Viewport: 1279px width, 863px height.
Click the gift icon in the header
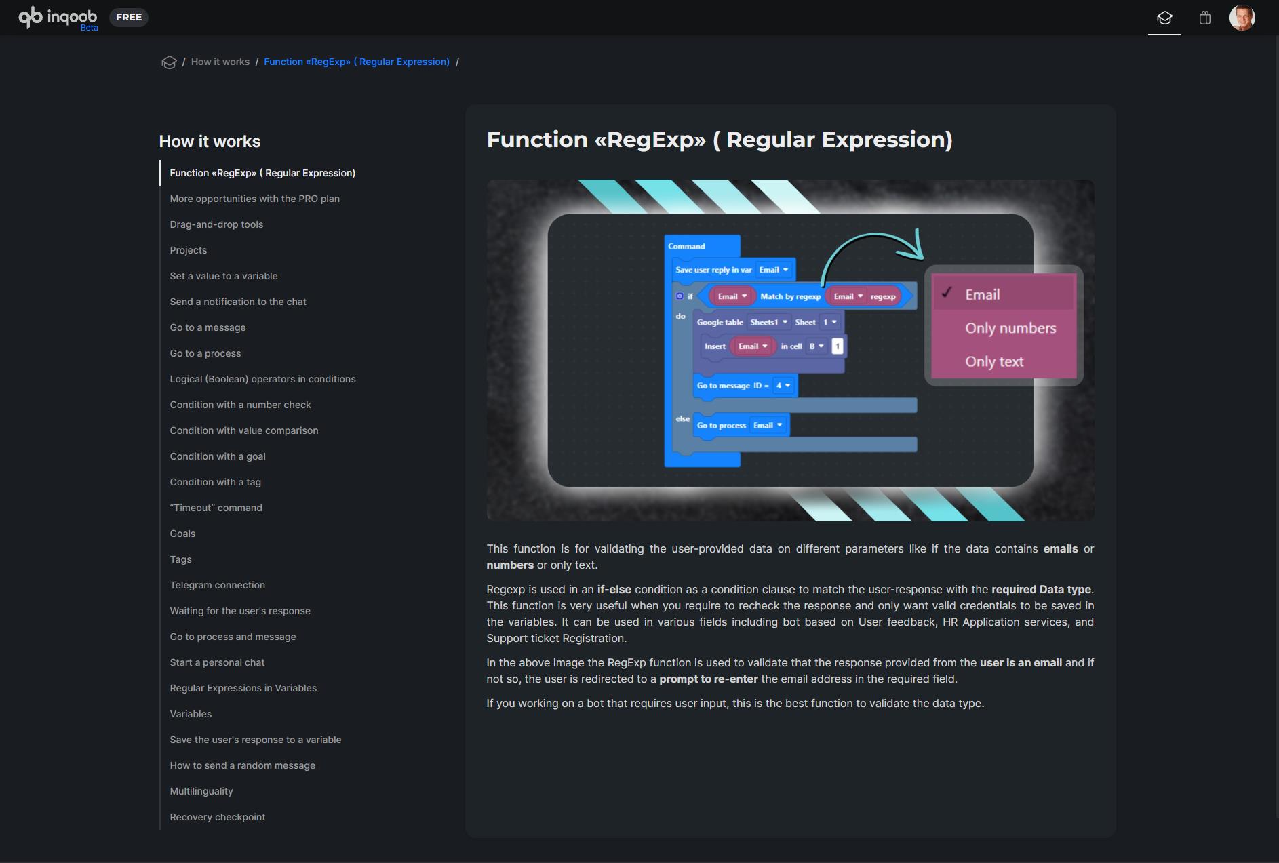click(1205, 18)
